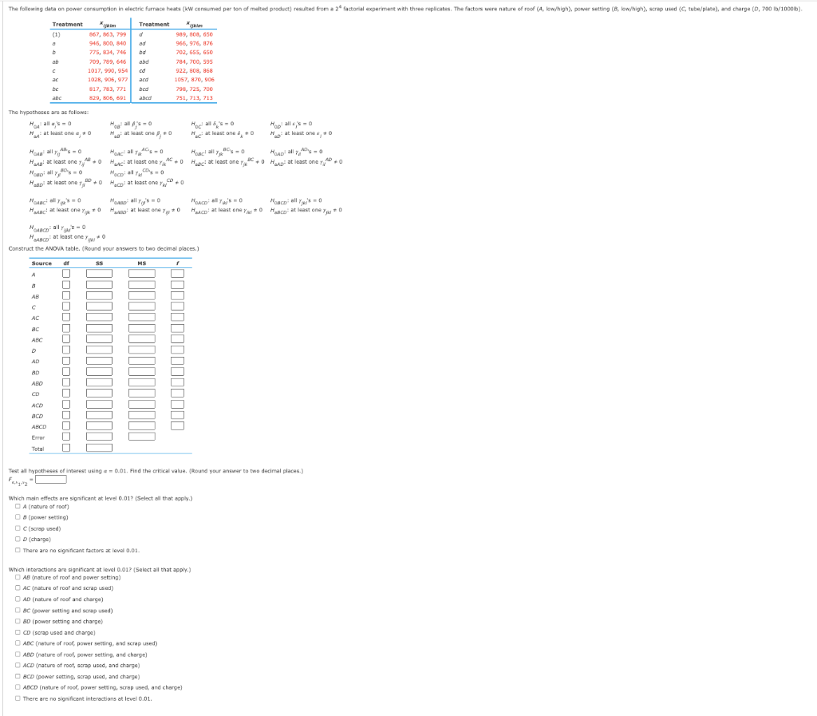Click MS field for source ABD
This screenshot has width=817, height=716.
142,382
